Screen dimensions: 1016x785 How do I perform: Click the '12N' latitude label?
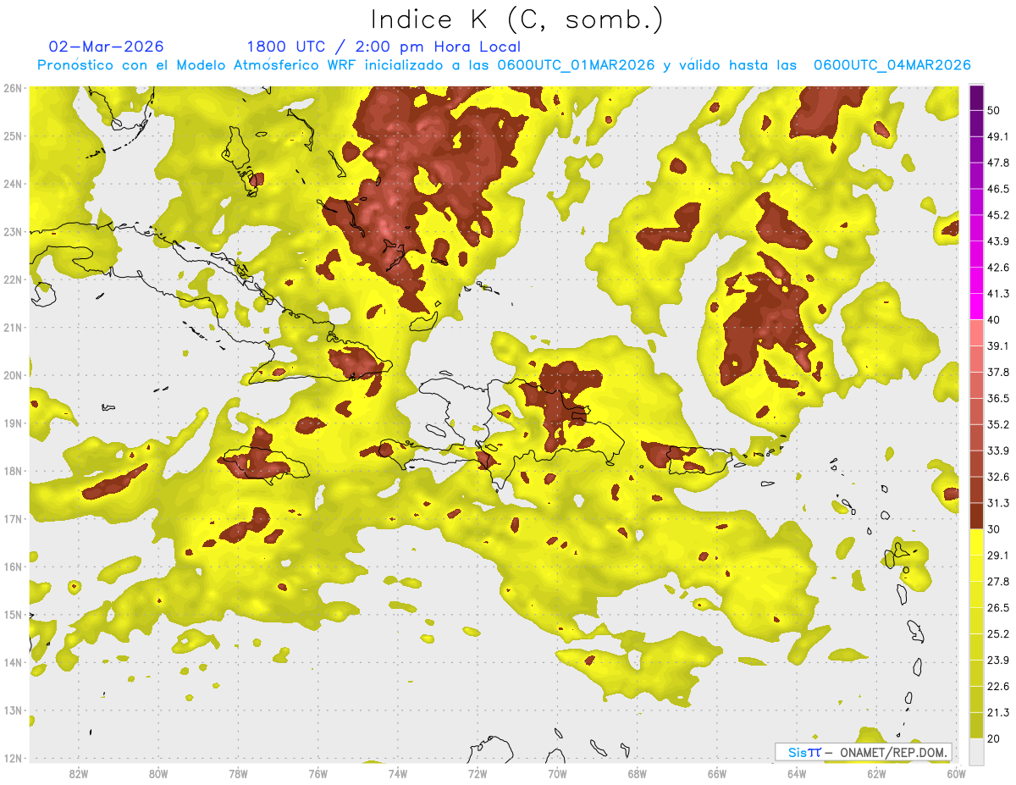(x=13, y=759)
